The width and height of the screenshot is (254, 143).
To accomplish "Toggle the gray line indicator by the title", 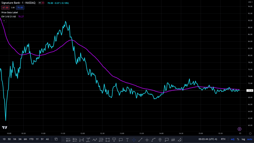I will point(40,3).
